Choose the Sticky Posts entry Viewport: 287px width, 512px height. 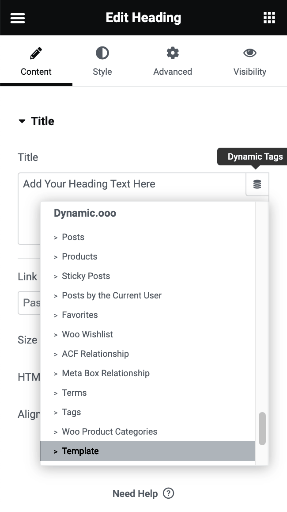tap(86, 276)
